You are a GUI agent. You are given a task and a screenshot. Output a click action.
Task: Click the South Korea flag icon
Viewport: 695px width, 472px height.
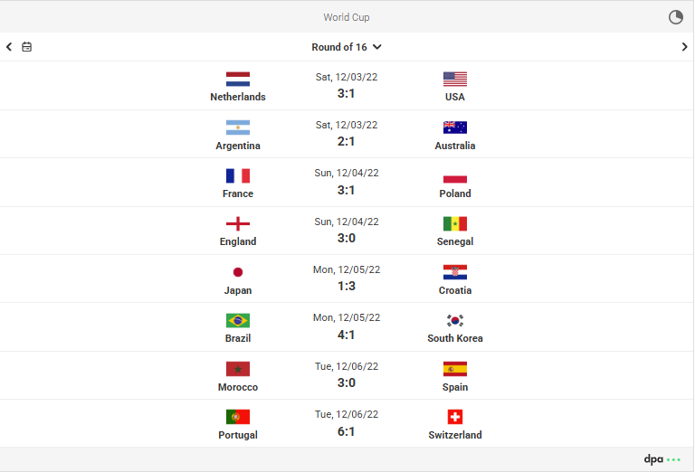pos(455,320)
